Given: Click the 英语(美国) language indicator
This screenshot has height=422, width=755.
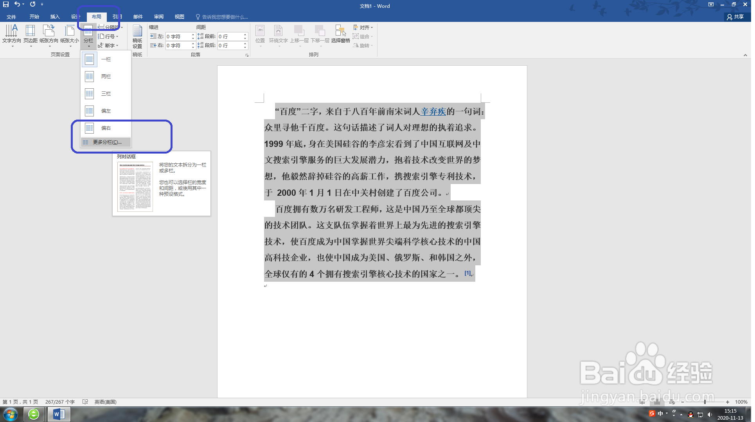Looking at the screenshot, I should tap(105, 402).
